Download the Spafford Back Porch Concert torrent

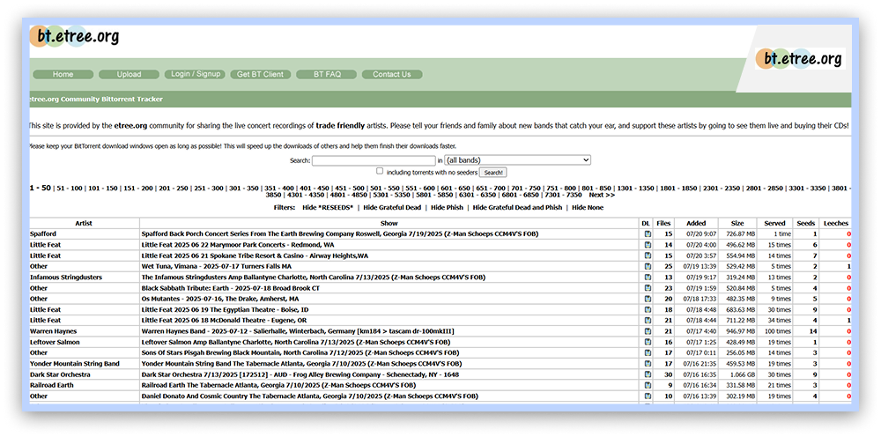click(648, 233)
